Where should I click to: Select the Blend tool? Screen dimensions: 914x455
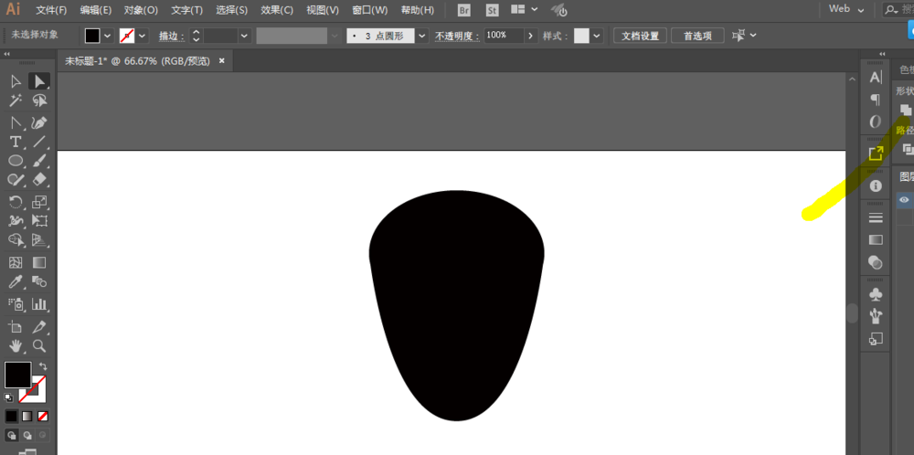(39, 282)
